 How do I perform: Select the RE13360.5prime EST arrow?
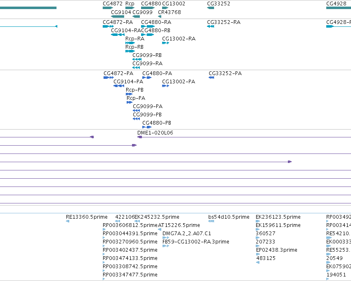pos(68,221)
